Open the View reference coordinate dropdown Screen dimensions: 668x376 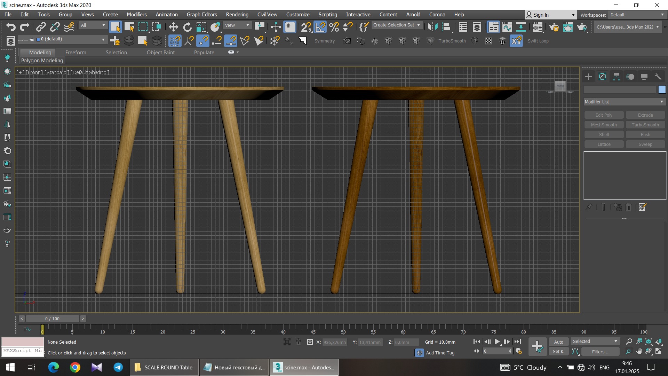click(237, 25)
